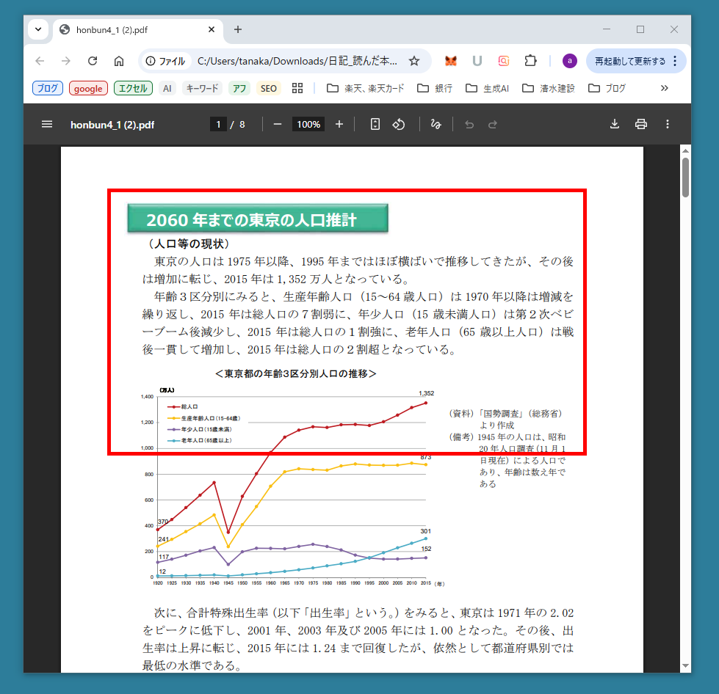Click the 老年人口（65歳以上） legend entry

click(x=200, y=441)
